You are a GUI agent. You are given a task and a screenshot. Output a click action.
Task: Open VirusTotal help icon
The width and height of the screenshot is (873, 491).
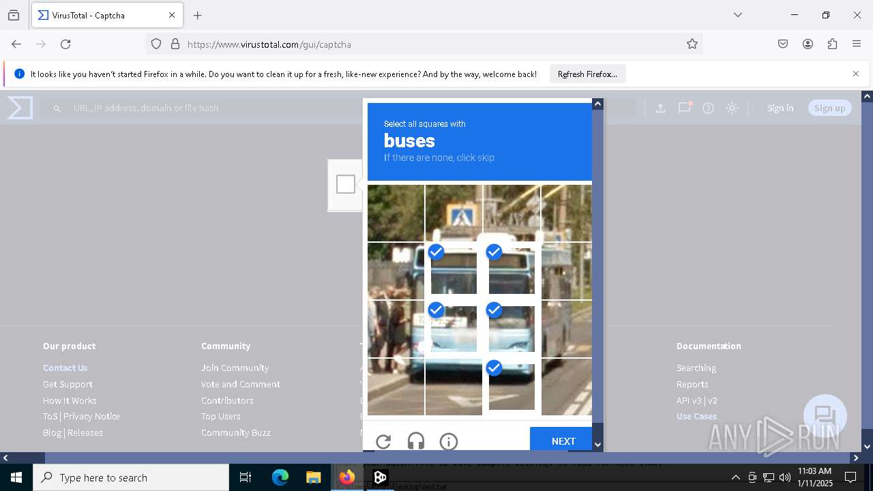(x=708, y=108)
